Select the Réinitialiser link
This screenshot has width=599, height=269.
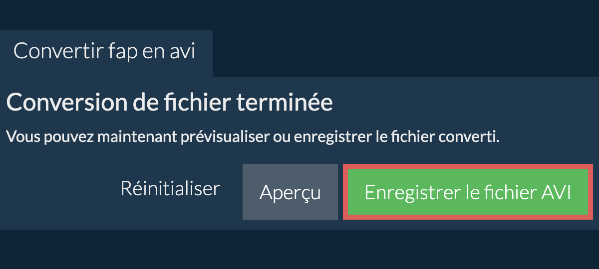pos(170,189)
